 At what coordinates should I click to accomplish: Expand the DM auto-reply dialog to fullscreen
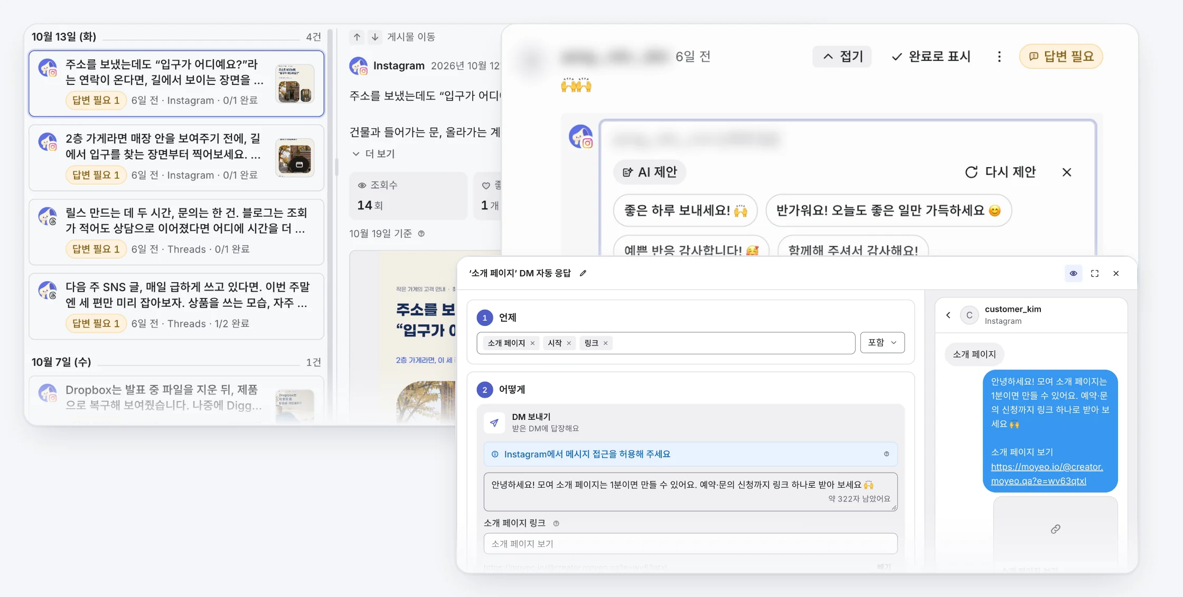(1095, 273)
